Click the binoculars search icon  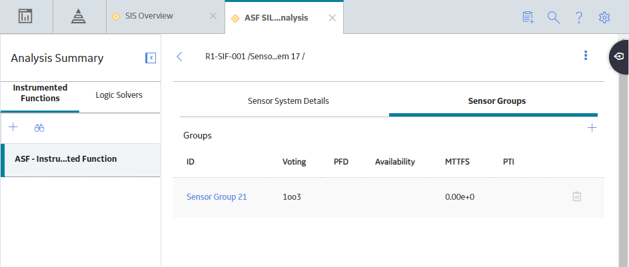[39, 128]
